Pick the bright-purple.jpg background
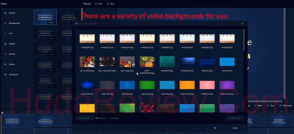Viewport: 294px width, 134px height. point(227,85)
